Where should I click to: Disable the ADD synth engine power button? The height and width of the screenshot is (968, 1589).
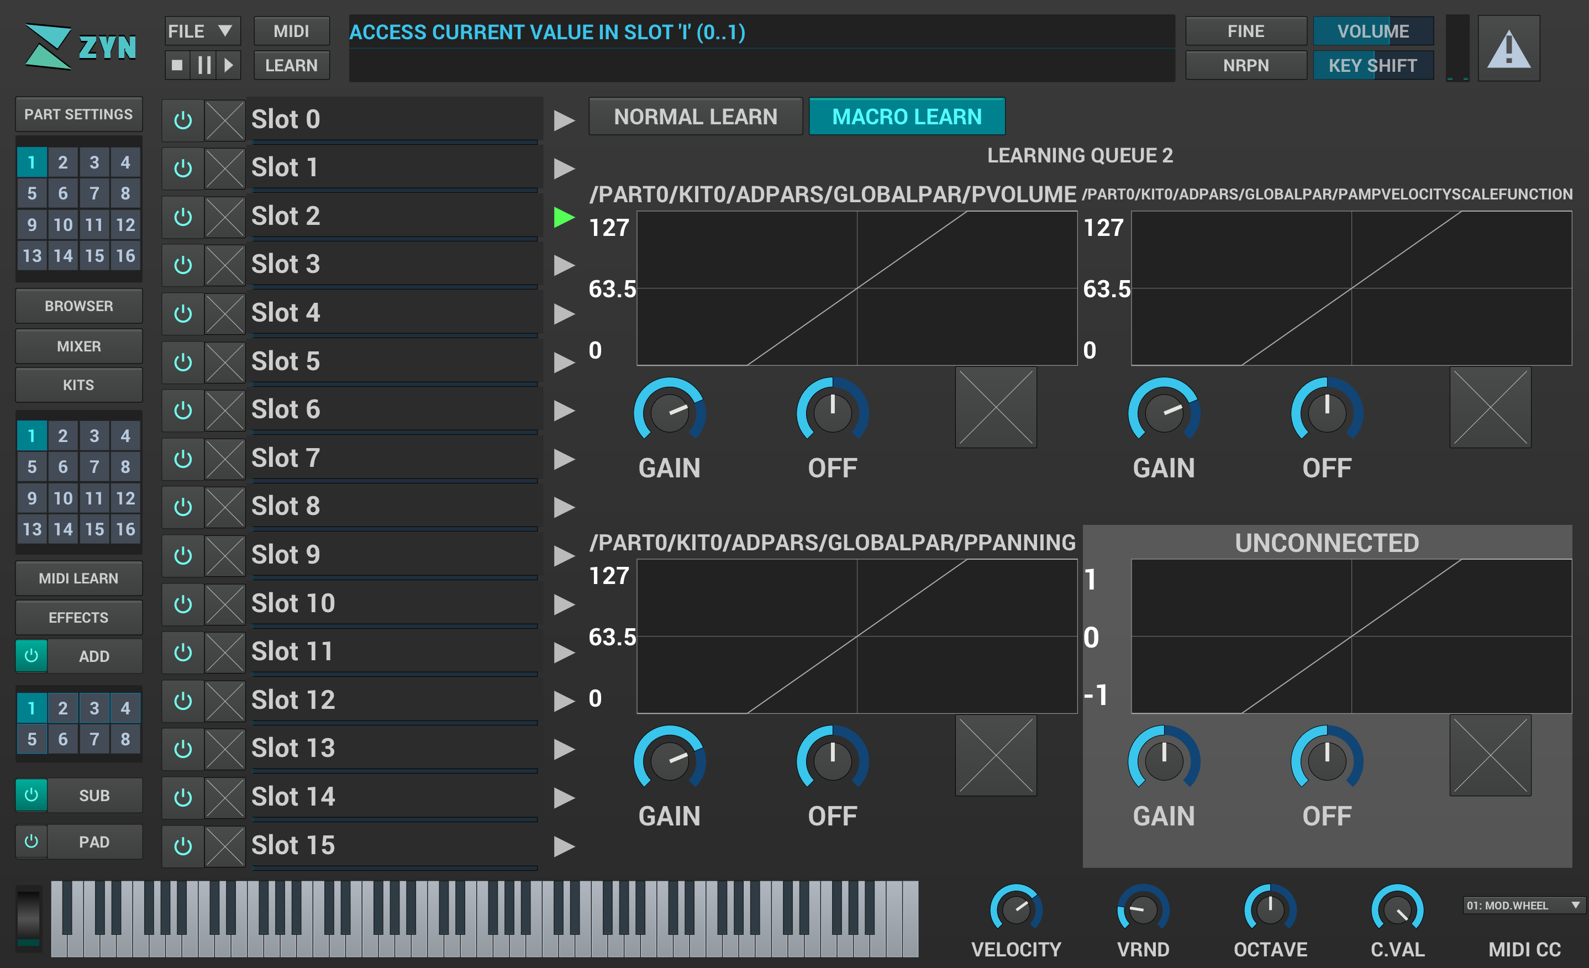point(31,656)
